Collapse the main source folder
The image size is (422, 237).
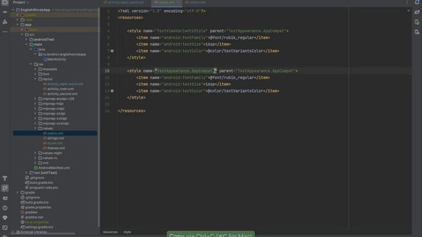(26, 45)
